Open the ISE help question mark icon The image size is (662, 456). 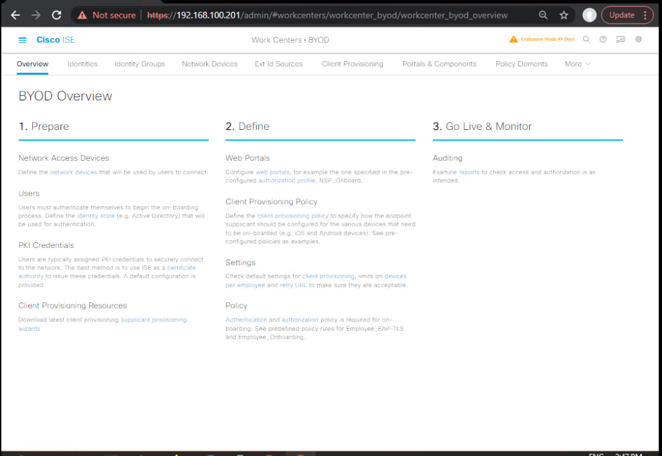[603, 39]
